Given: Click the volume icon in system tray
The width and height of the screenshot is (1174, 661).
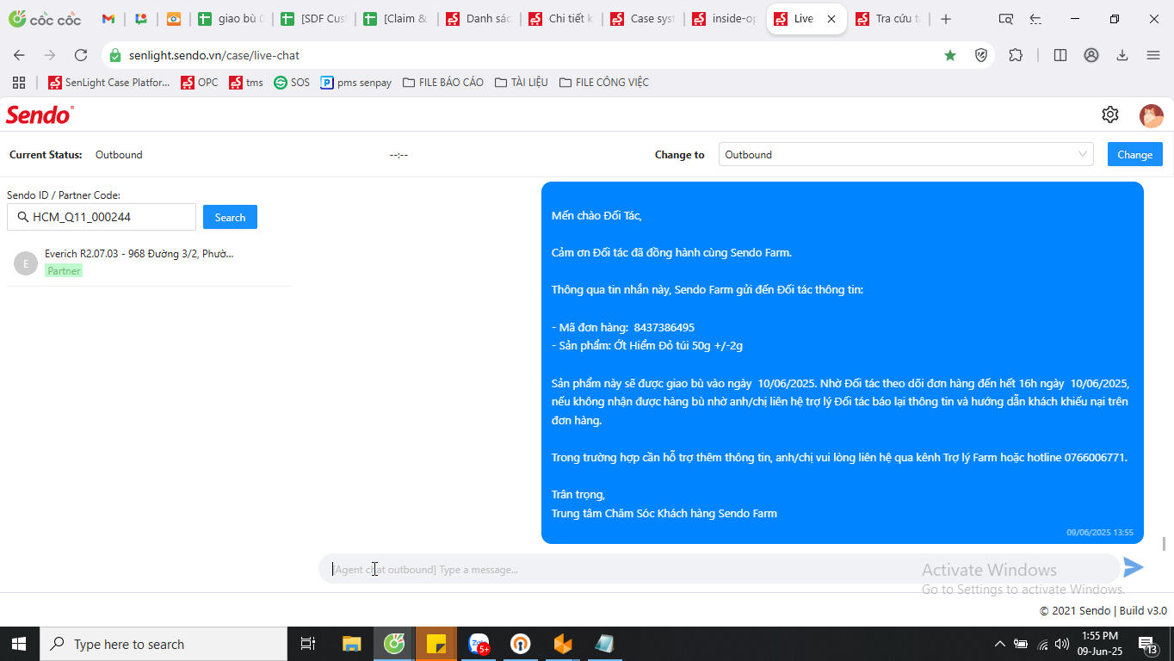Looking at the screenshot, I should click(x=1062, y=644).
